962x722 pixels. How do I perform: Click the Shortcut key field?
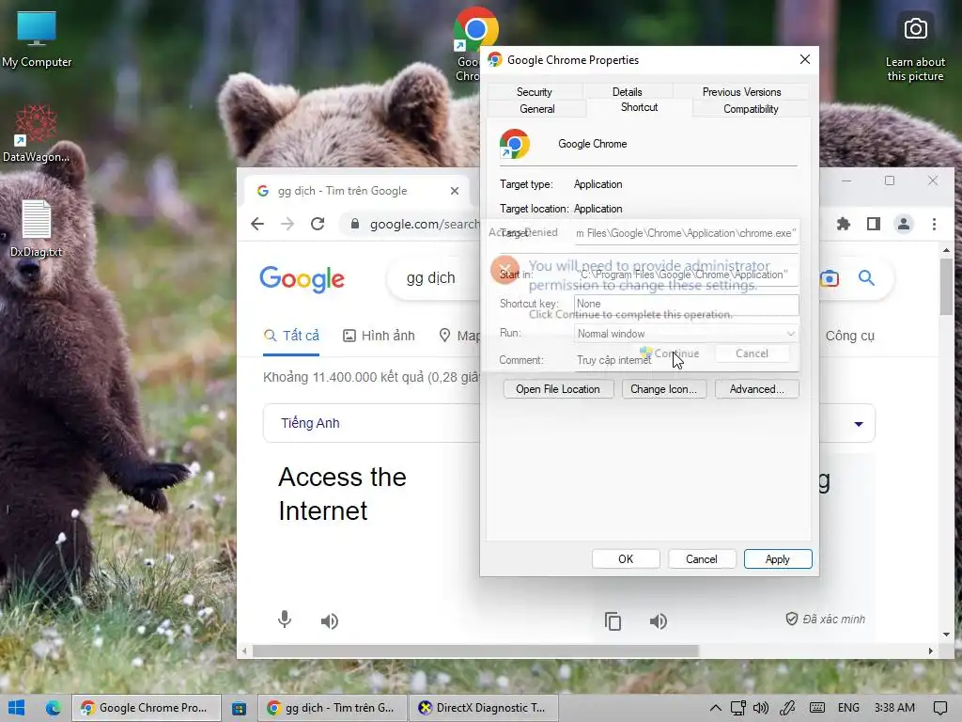click(x=687, y=304)
